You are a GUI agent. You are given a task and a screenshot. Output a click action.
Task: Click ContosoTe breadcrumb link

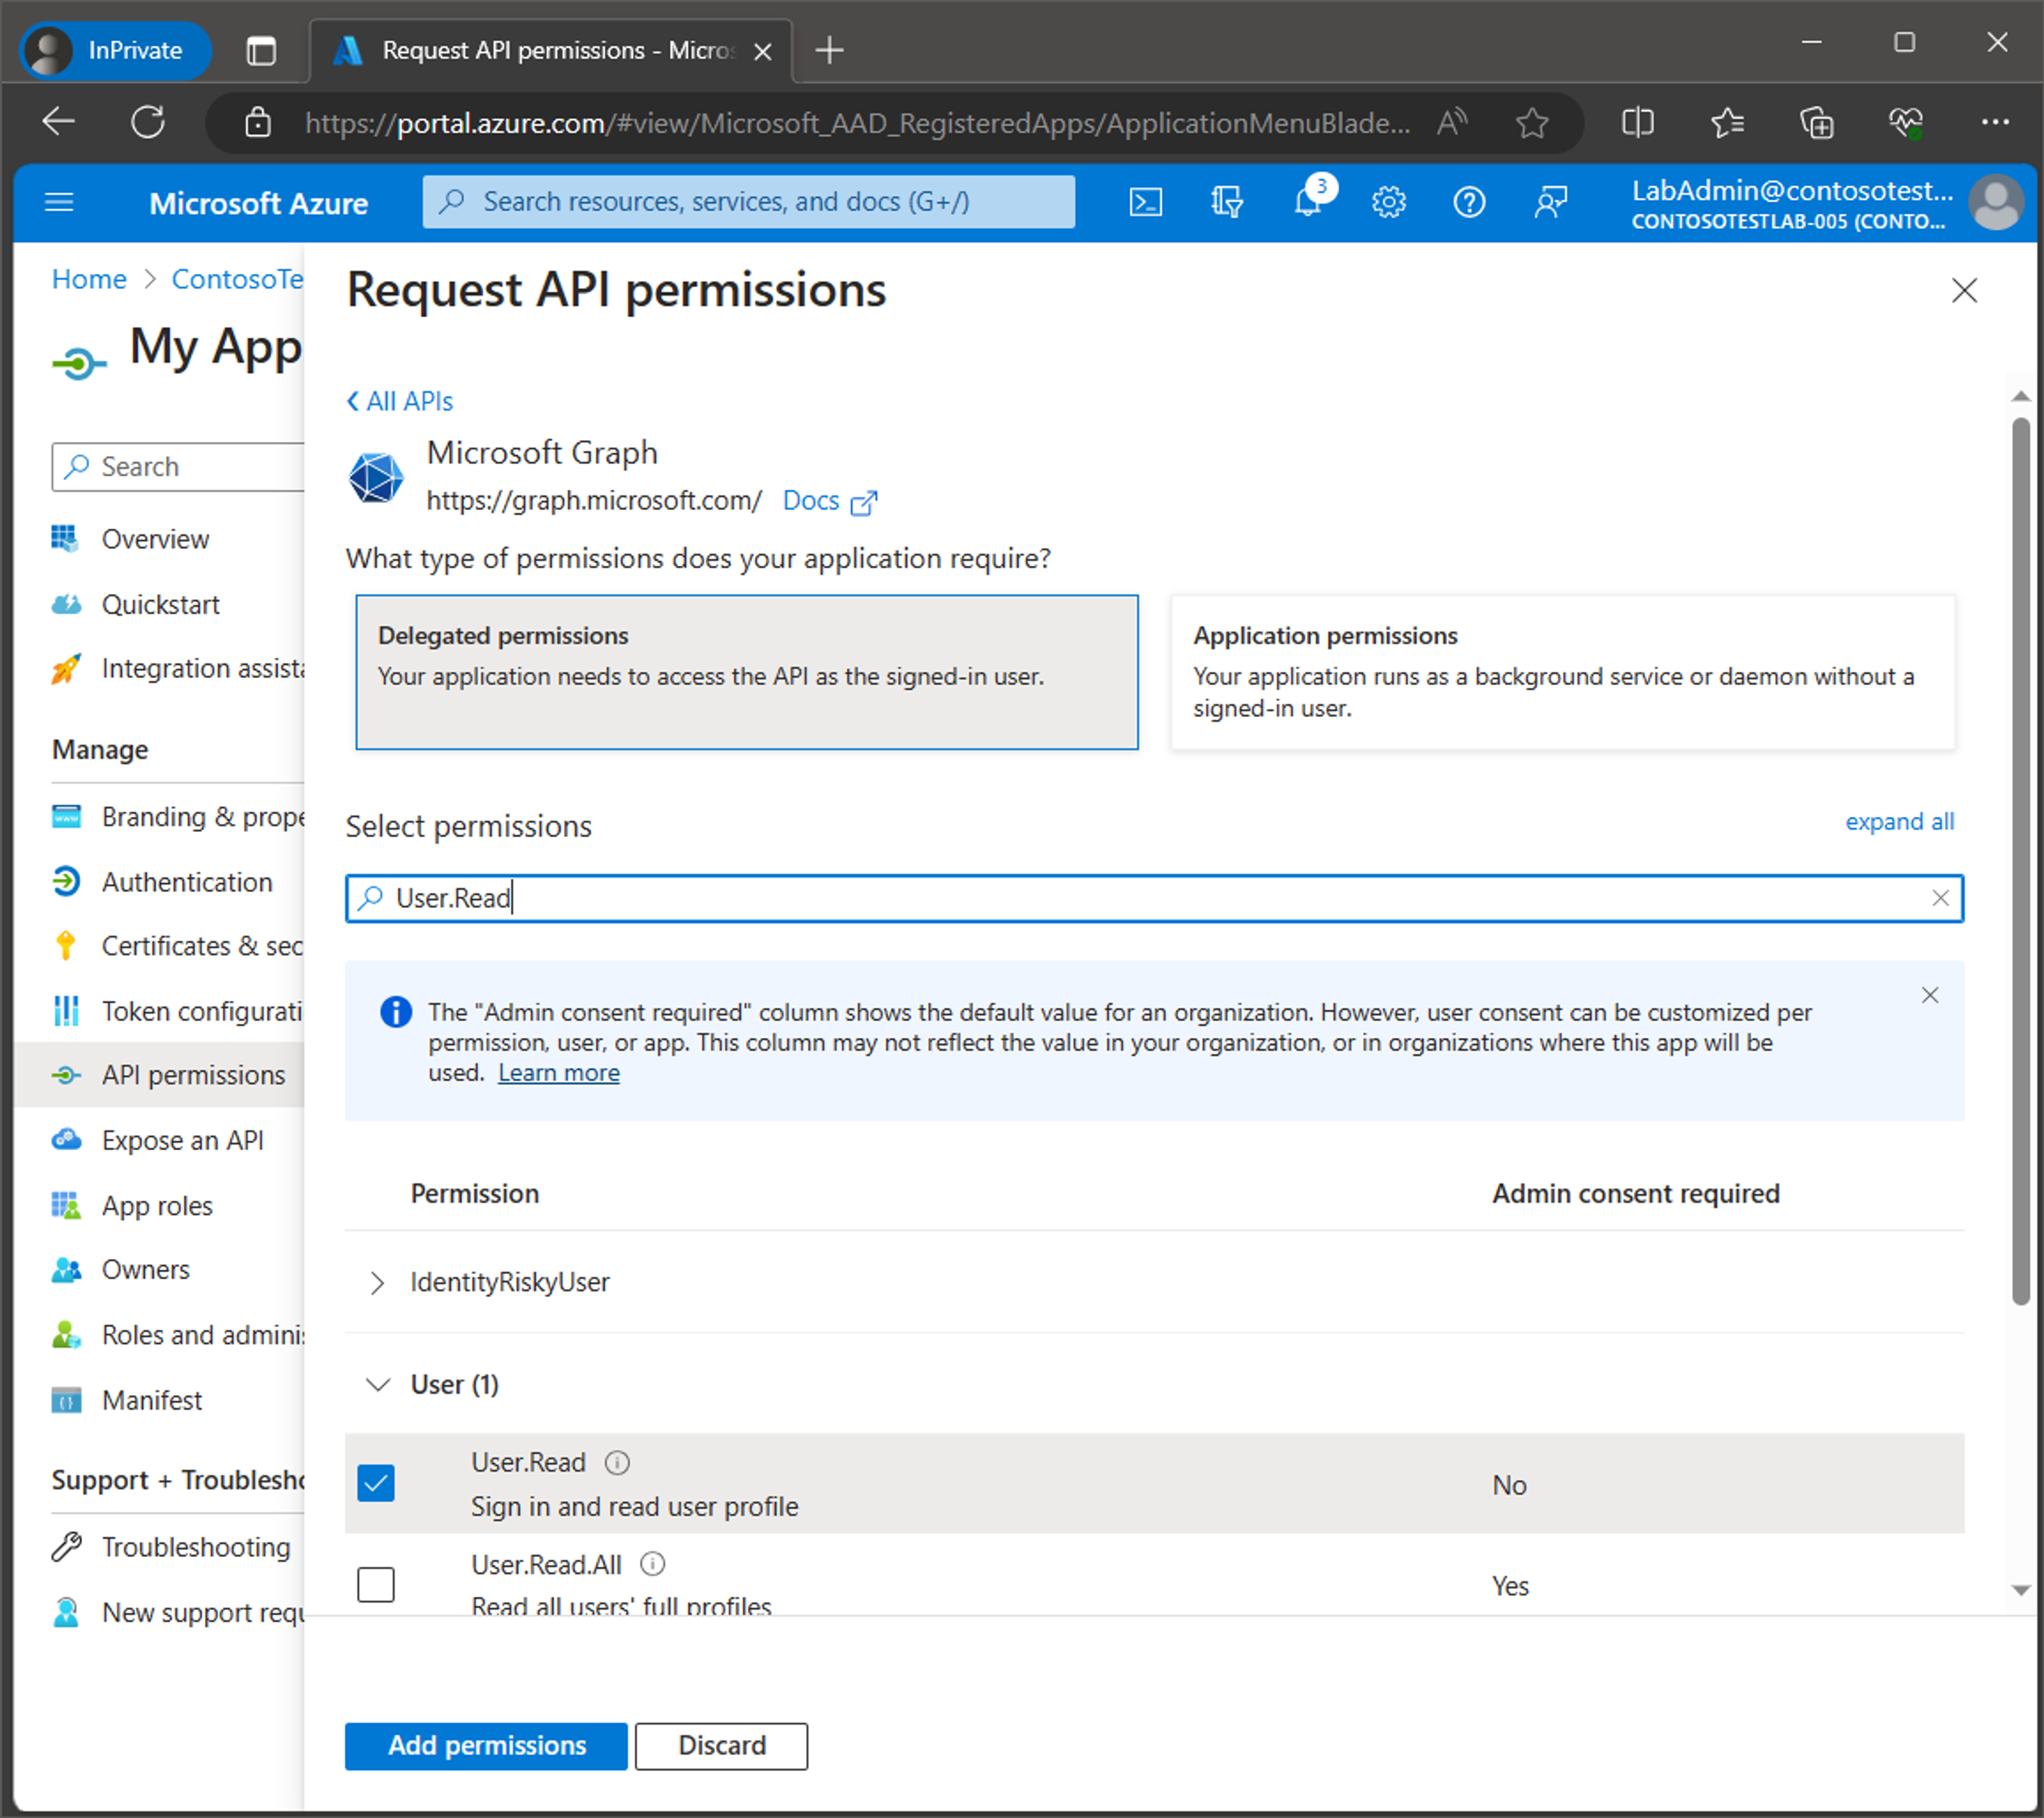click(x=237, y=279)
